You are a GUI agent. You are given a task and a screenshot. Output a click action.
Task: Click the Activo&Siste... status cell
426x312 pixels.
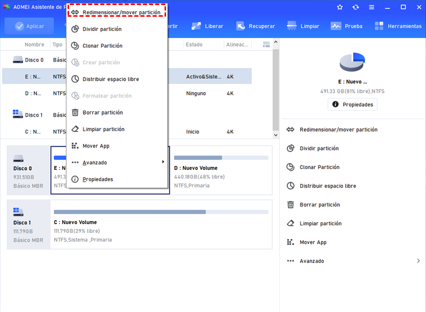(204, 77)
